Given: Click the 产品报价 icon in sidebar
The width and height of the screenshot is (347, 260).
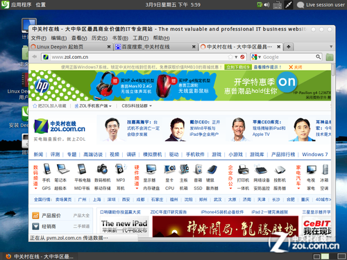Looking at the screenshot, I should 35,216.
